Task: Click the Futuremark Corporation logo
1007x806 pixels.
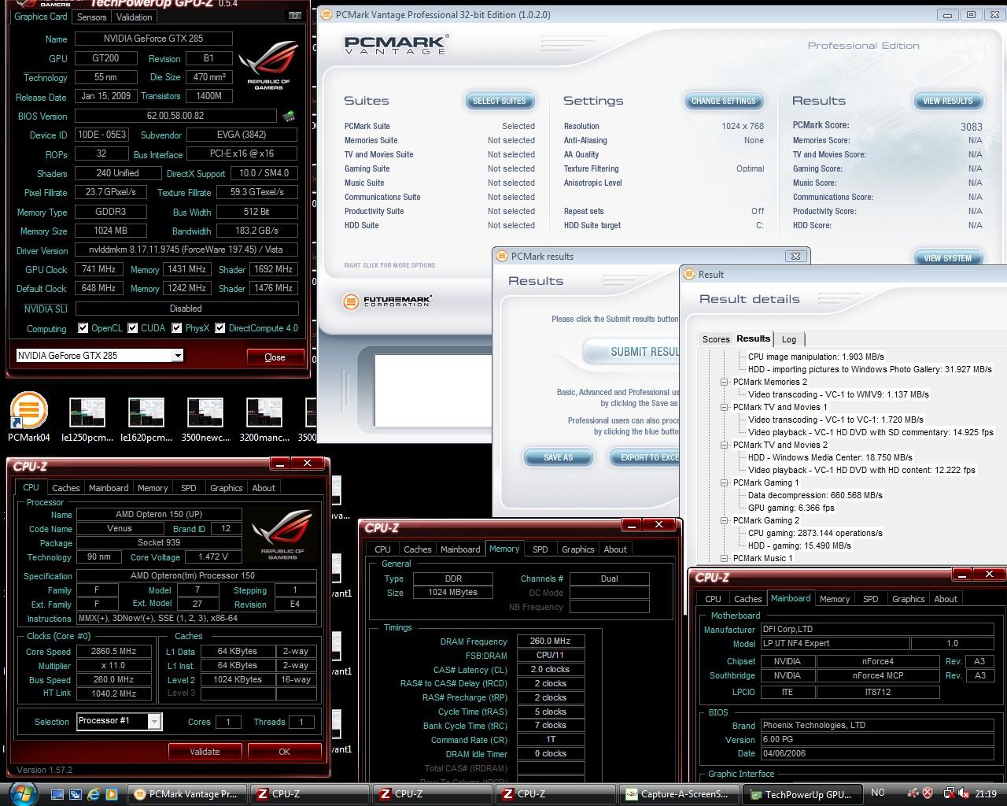Action: coord(387,301)
